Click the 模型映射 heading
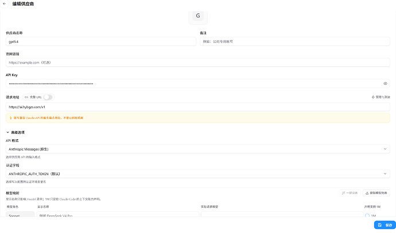The width and height of the screenshot is (396, 233). (13, 193)
